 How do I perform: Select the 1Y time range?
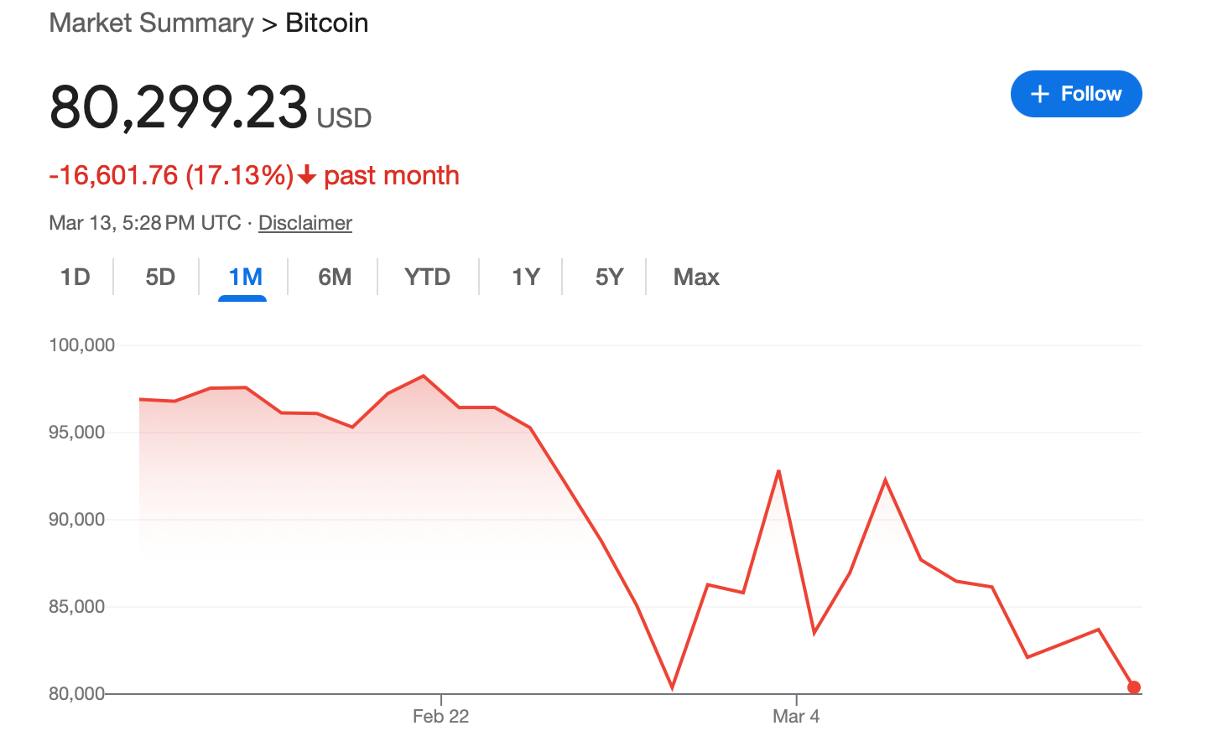[x=526, y=277]
